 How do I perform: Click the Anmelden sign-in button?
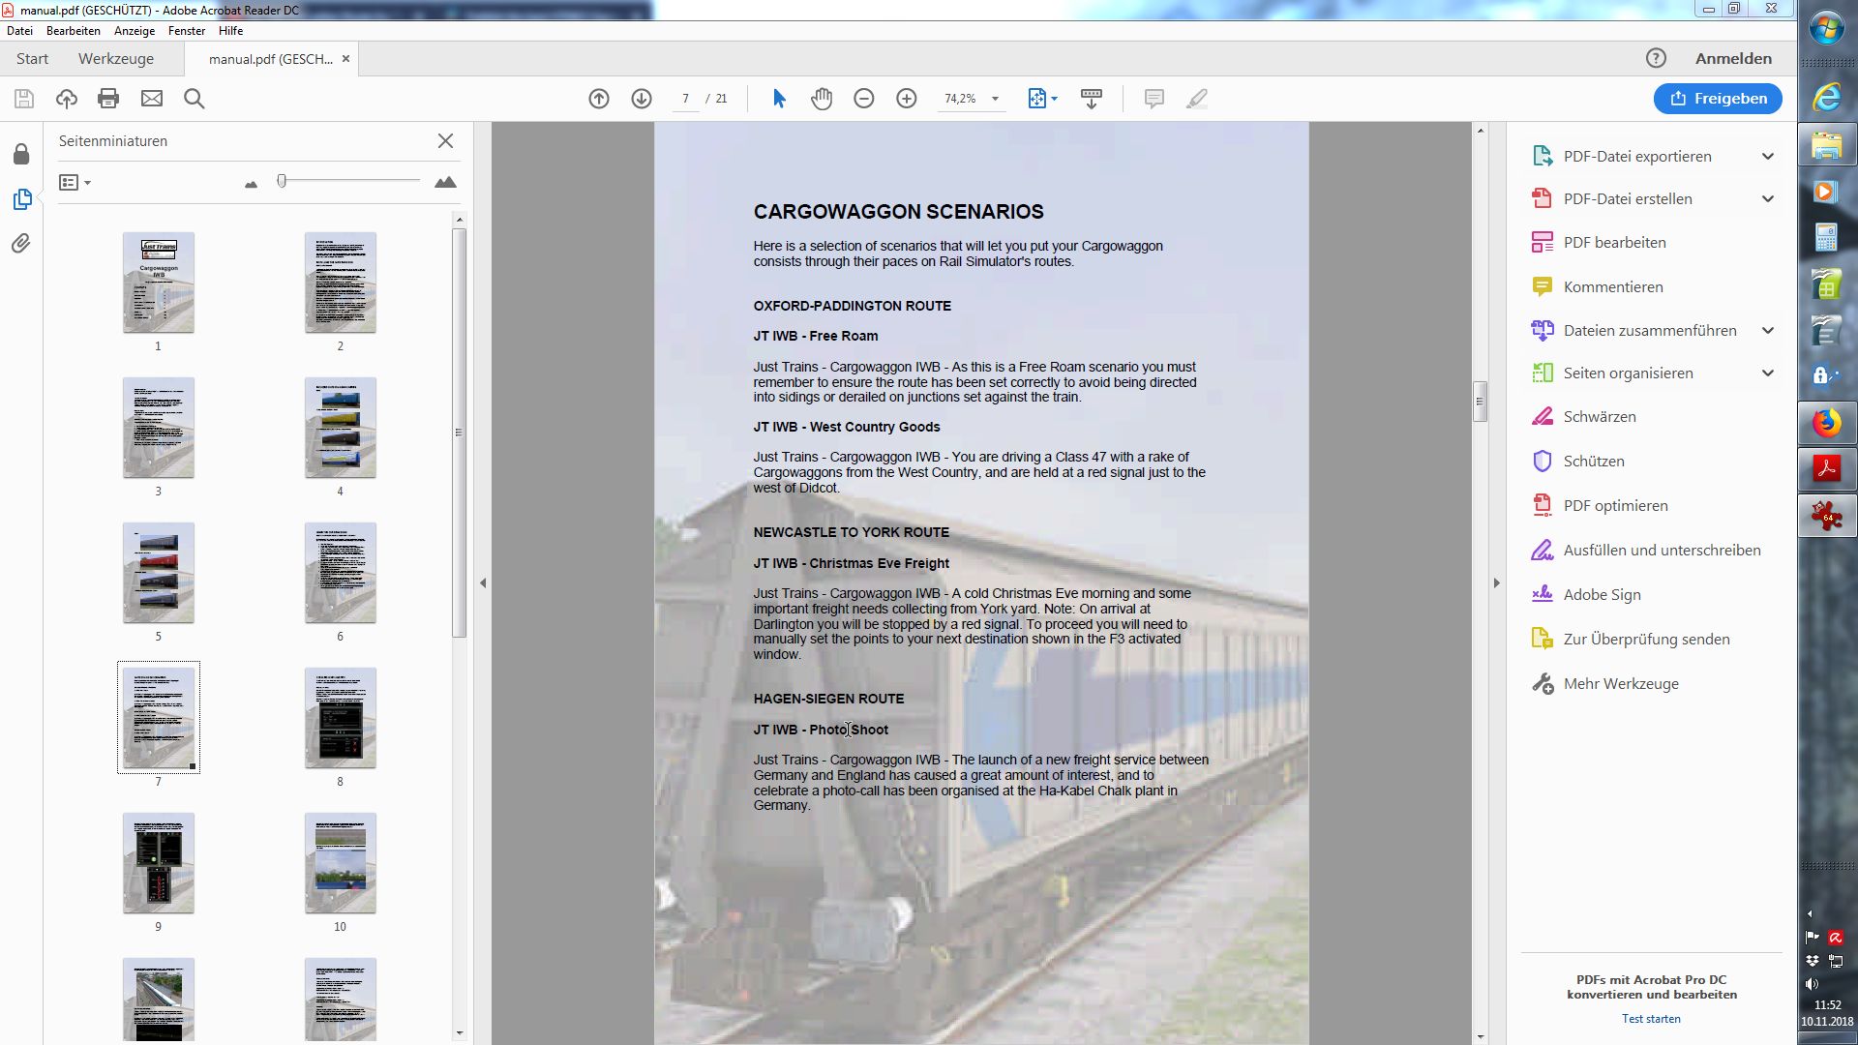point(1733,59)
